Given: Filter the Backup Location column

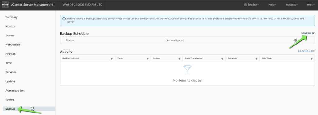Looking at the screenshot, I should [112, 59].
